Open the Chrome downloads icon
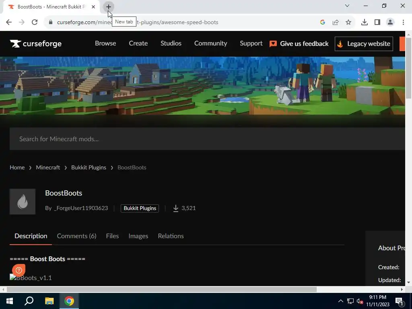This screenshot has width=412, height=309. click(x=364, y=22)
